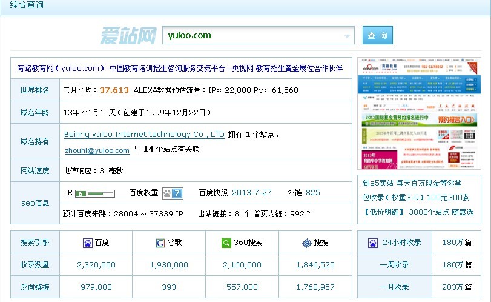
Task: Click the green 360搜索 icon
Action: tap(226, 243)
